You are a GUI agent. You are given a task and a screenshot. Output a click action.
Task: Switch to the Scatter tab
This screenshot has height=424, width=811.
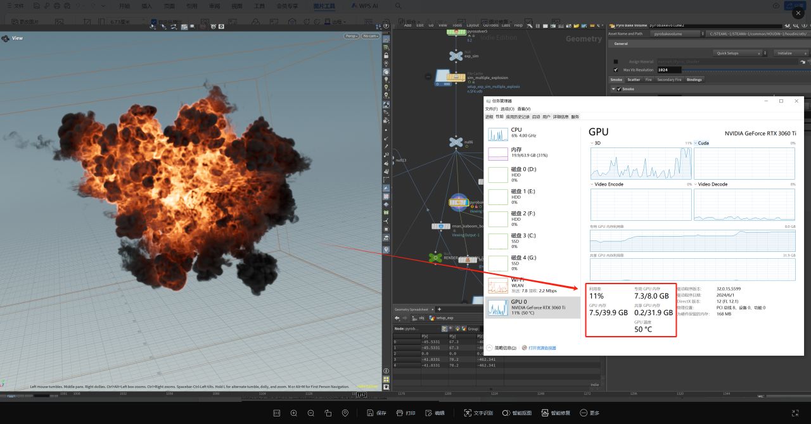point(634,80)
